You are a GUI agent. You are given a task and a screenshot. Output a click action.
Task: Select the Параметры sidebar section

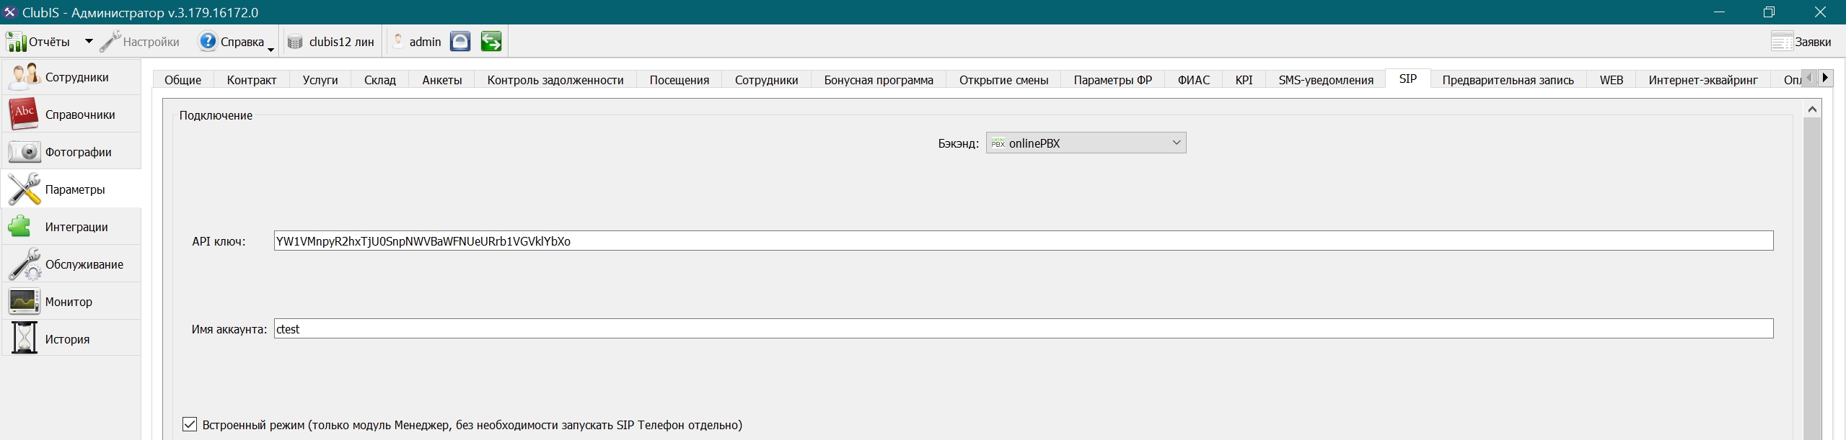pos(71,189)
